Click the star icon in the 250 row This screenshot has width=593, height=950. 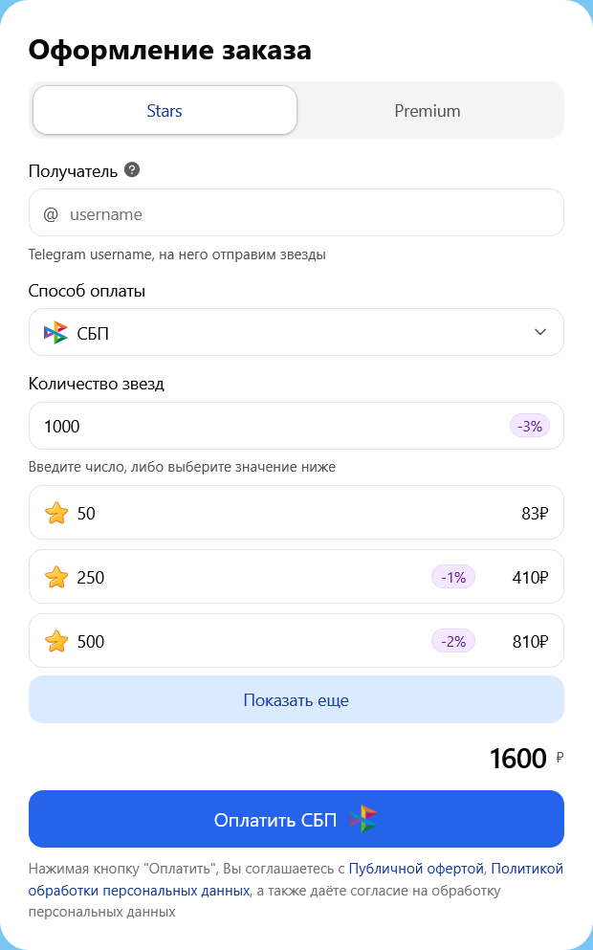coord(56,578)
